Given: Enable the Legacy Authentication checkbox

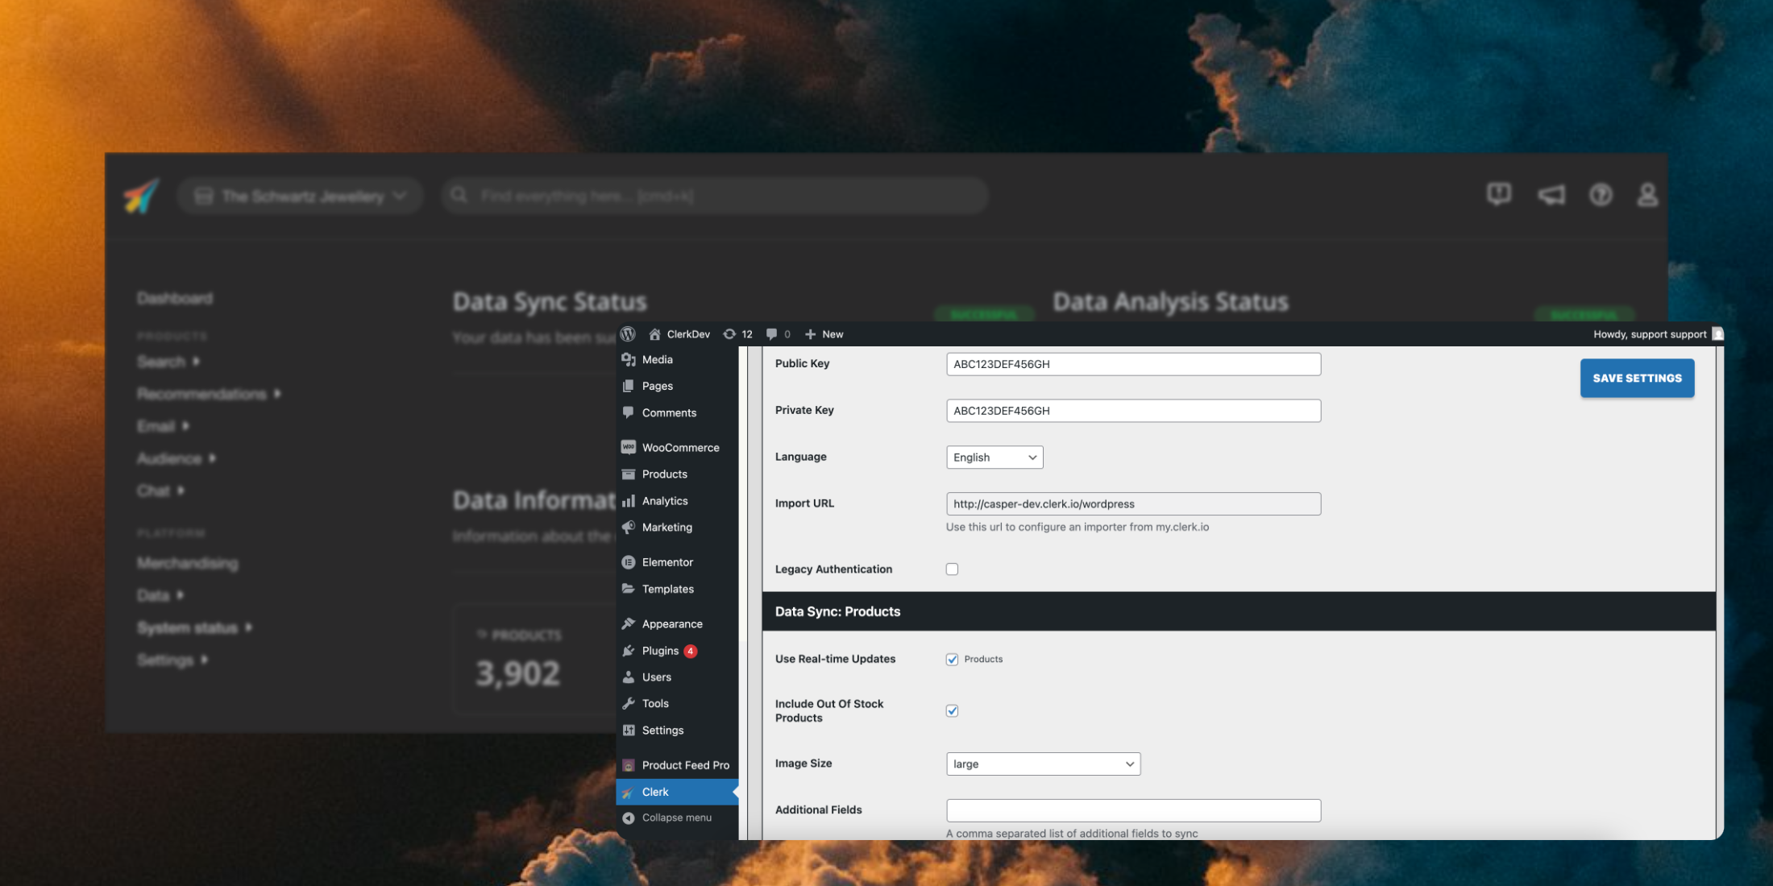Looking at the screenshot, I should [952, 569].
